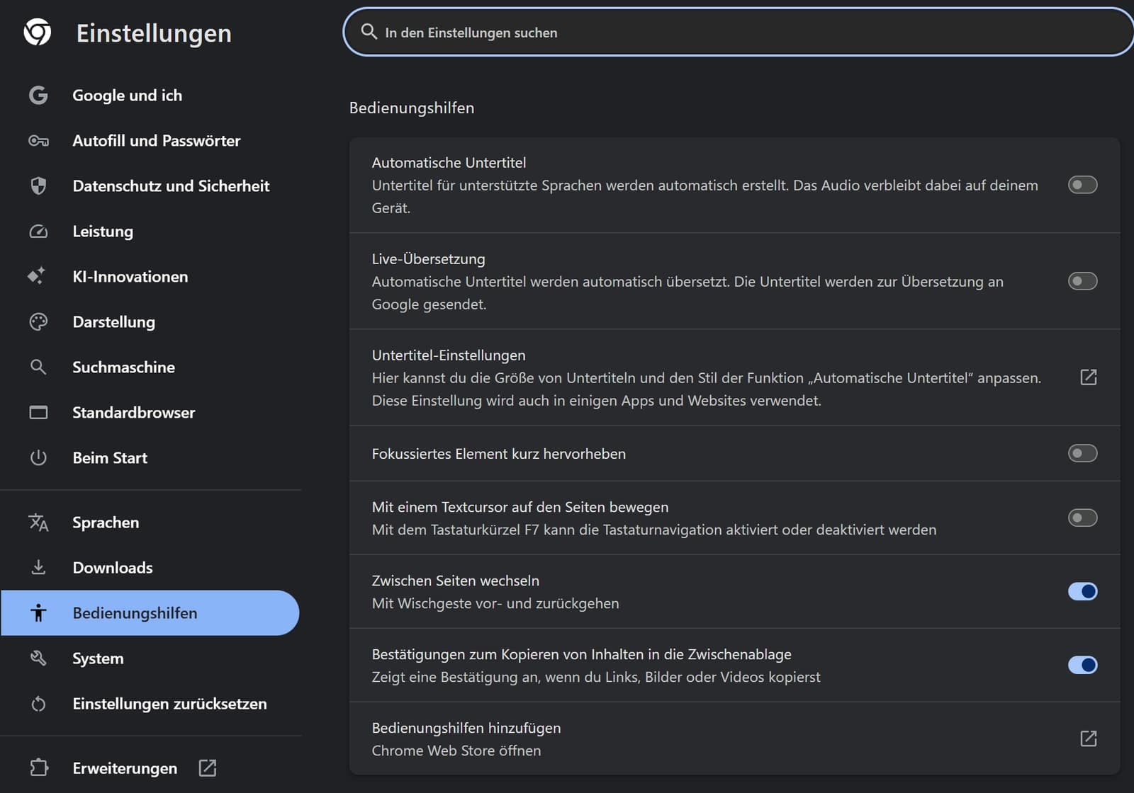
Task: Disable the Zwischen Seiten wechseln toggle
Action: tap(1082, 591)
